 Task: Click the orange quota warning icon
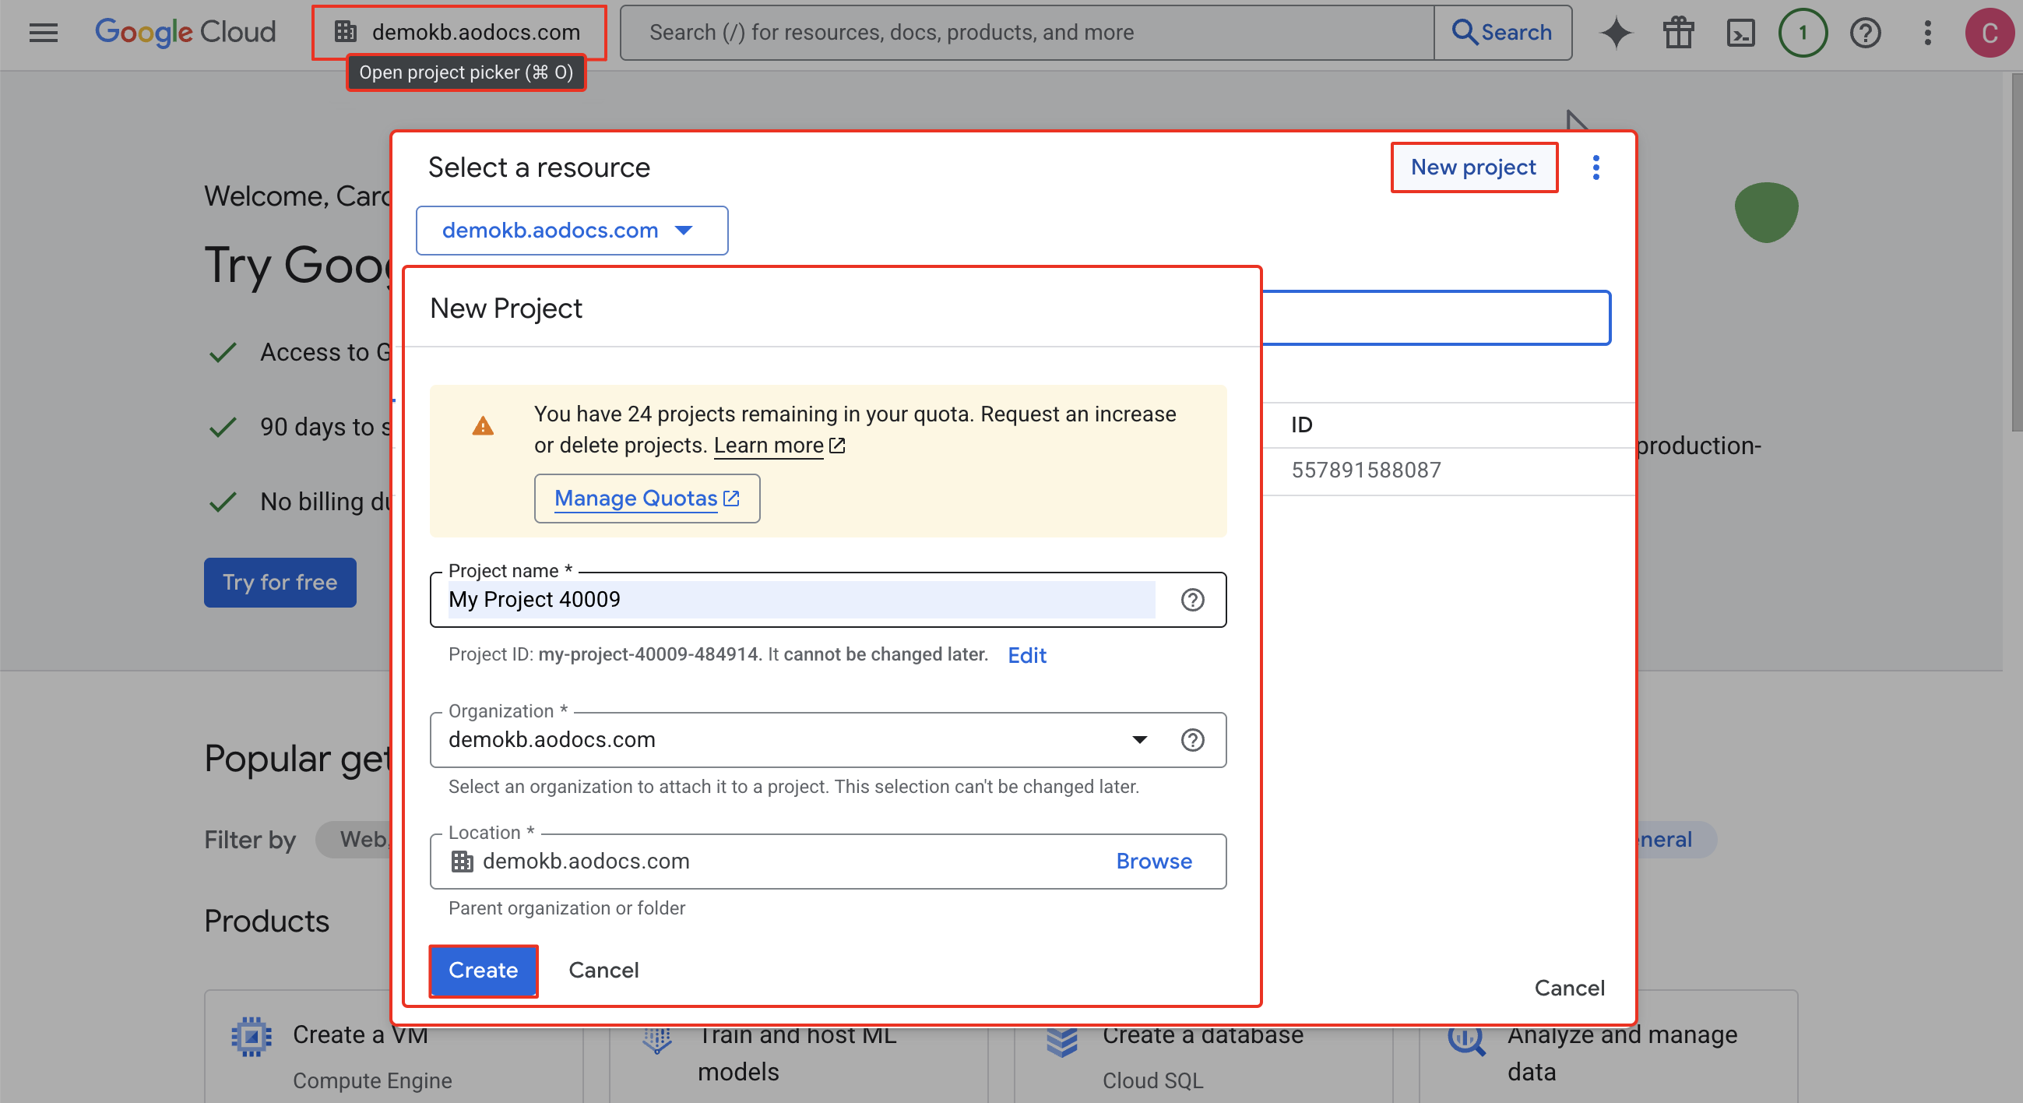[483, 426]
